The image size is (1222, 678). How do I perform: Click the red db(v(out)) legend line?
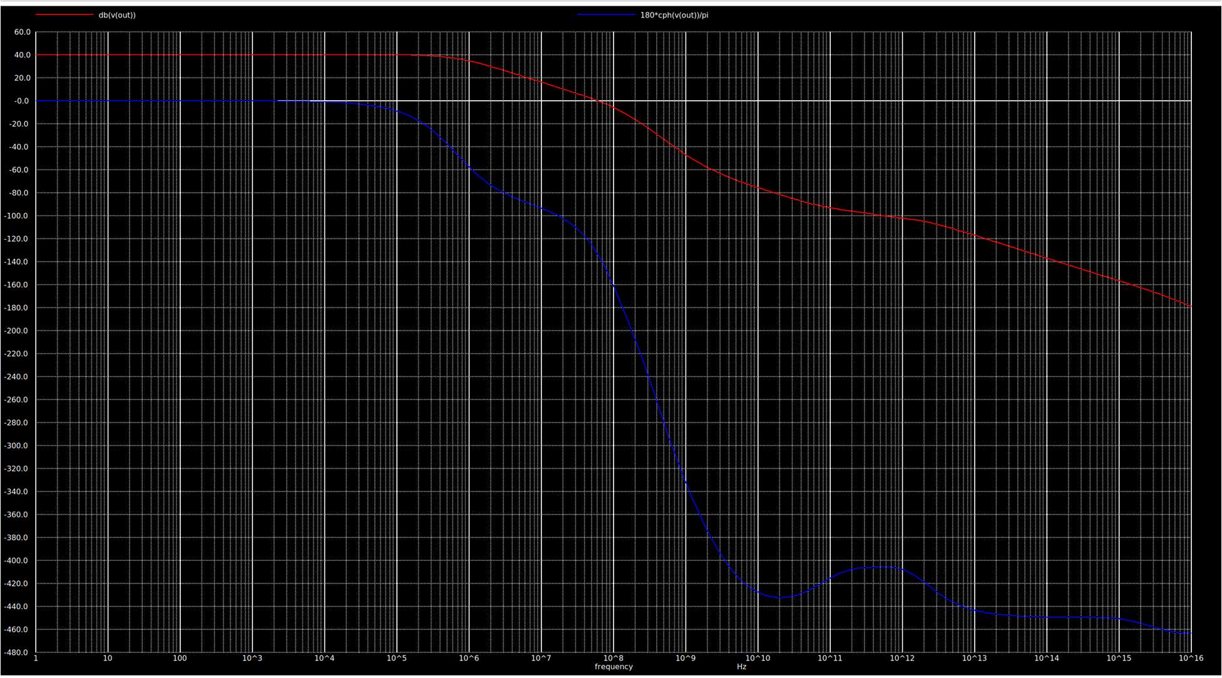[63, 15]
